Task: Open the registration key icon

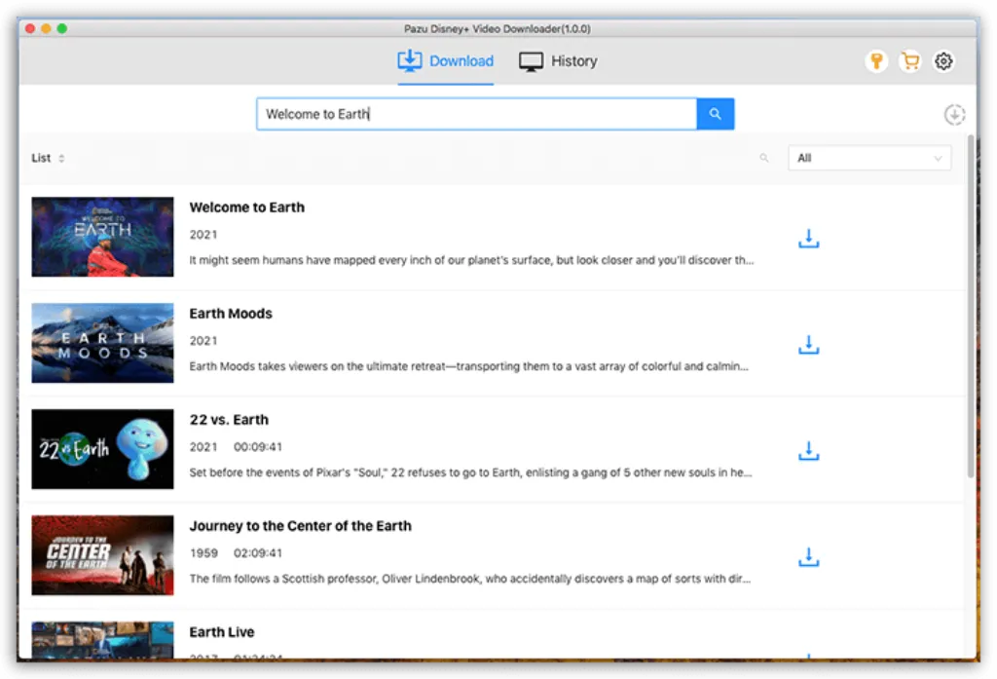Action: (876, 61)
